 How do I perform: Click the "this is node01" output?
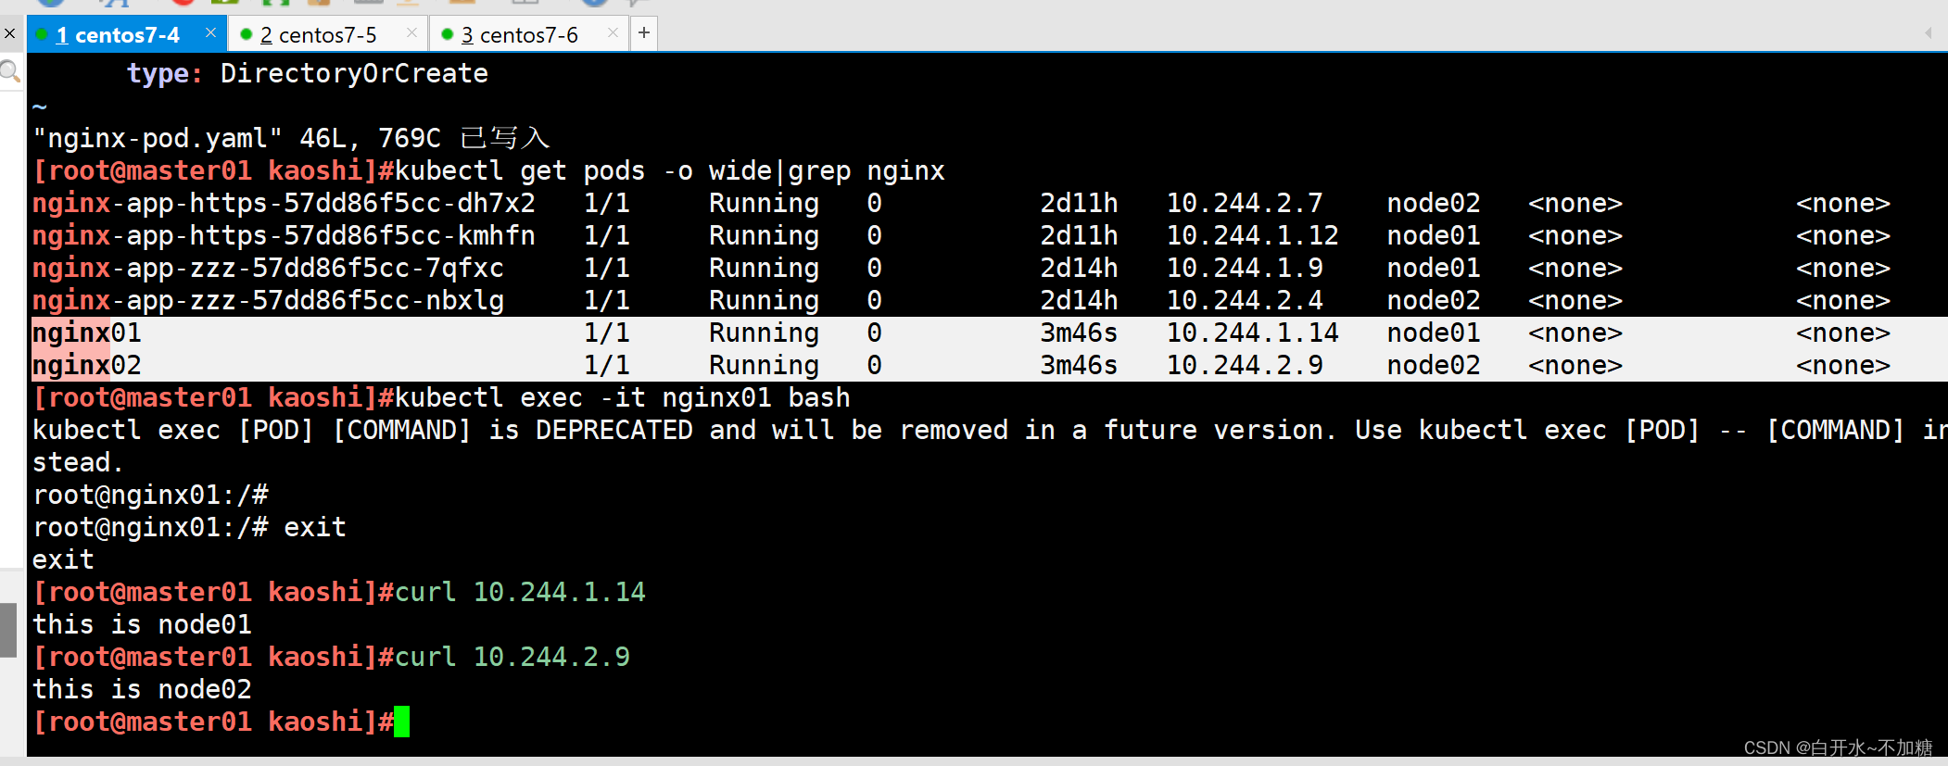[142, 624]
